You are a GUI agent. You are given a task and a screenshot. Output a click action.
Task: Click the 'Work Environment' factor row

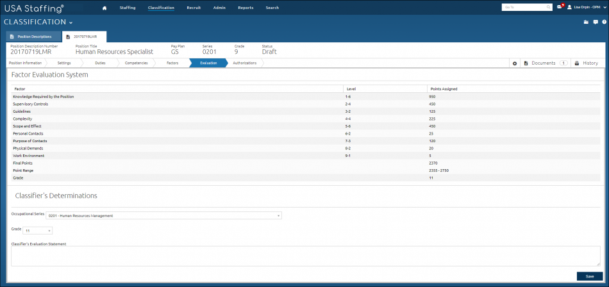point(306,155)
